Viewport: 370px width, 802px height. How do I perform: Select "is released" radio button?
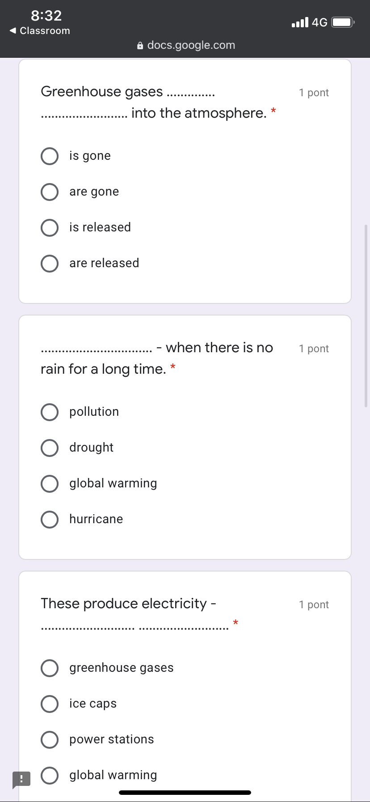[50, 228]
